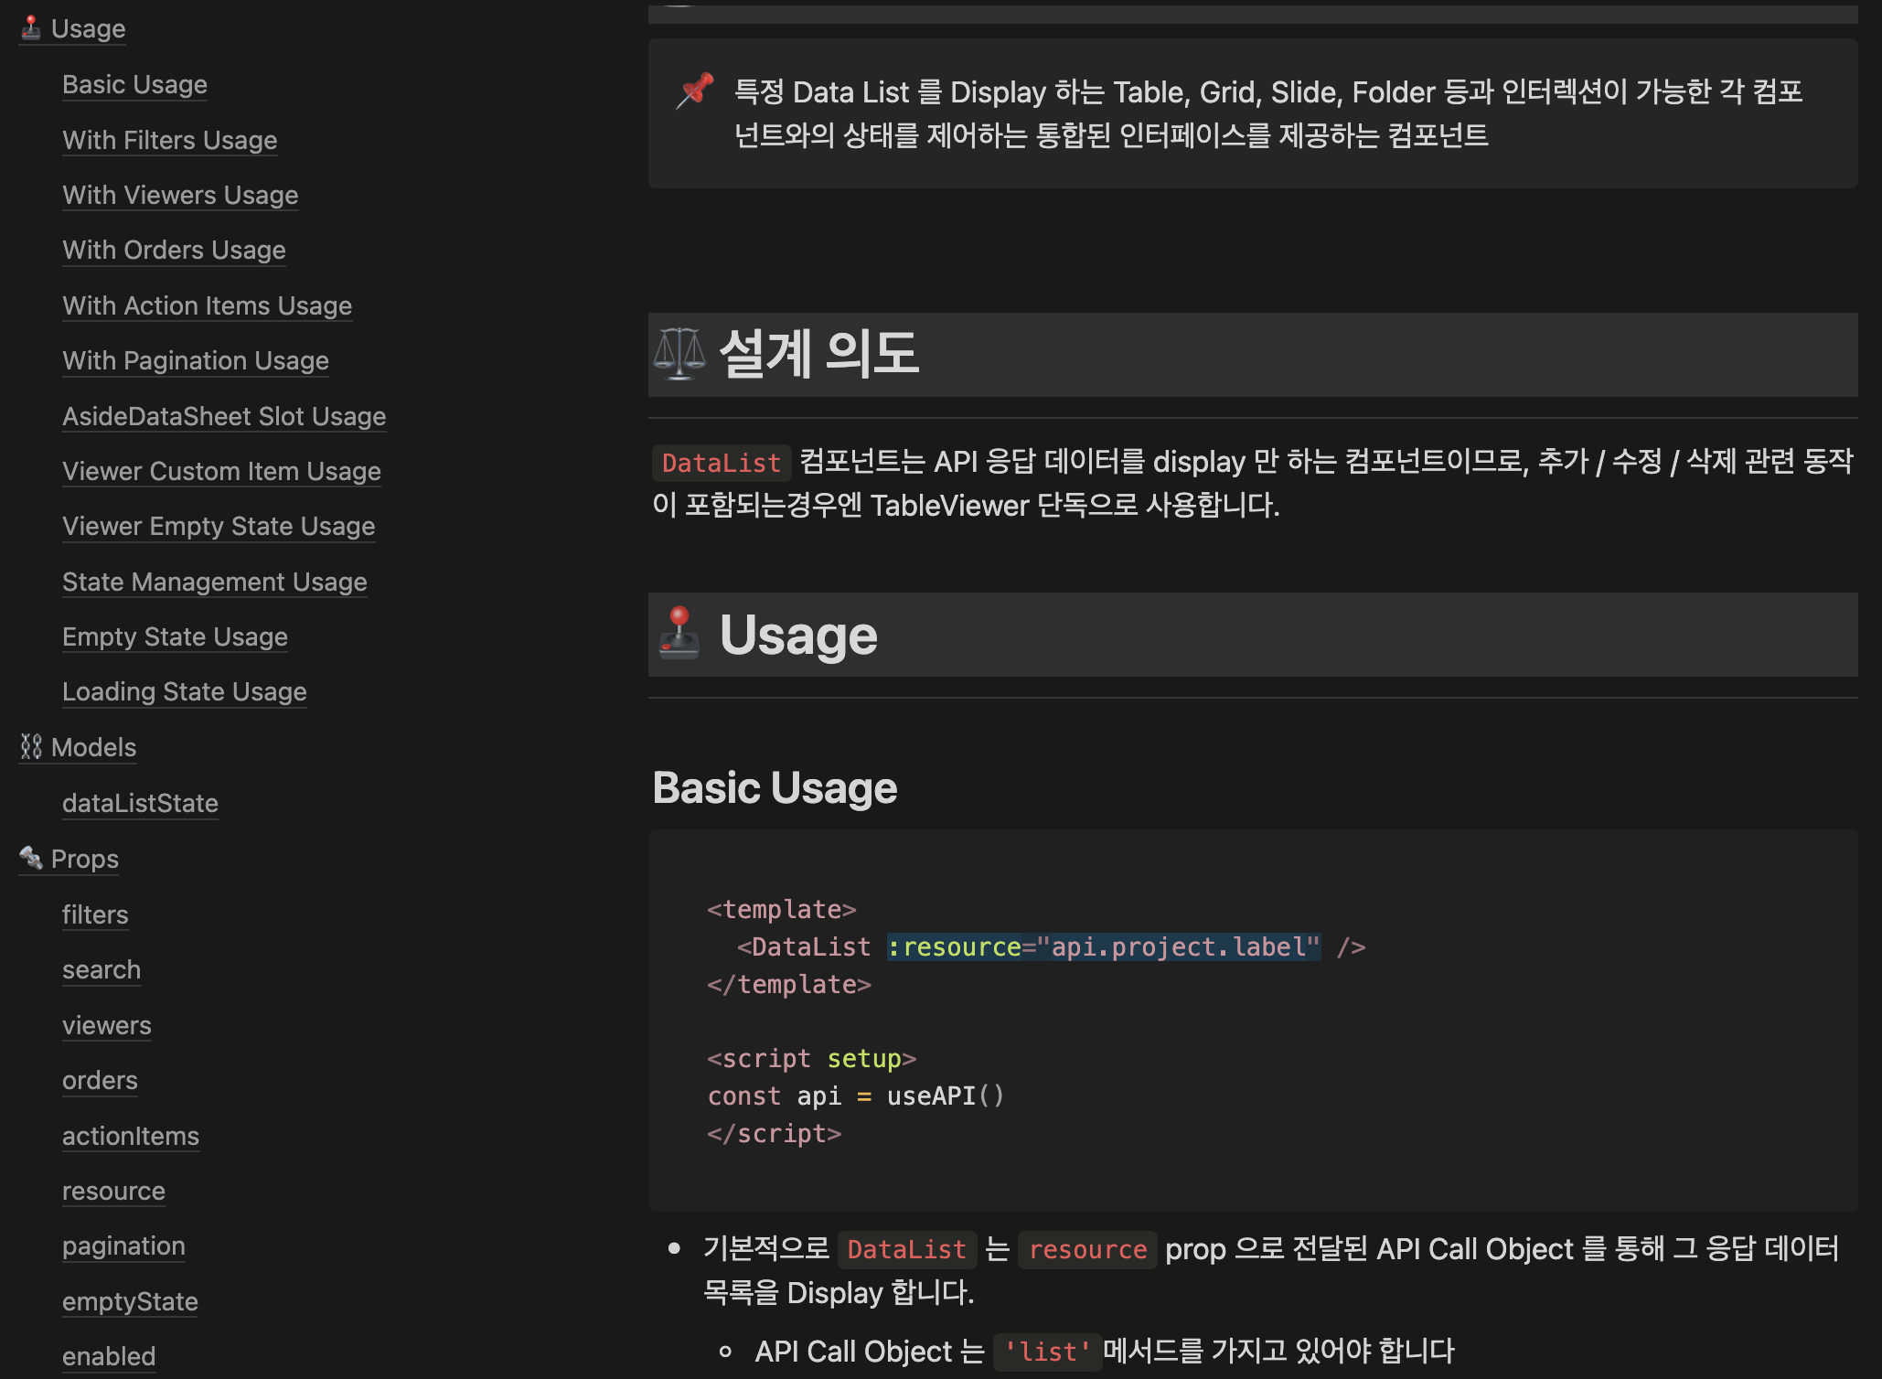Viewport: 1882px width, 1379px height.
Task: Jump to With Pagination Usage
Action: (x=195, y=360)
